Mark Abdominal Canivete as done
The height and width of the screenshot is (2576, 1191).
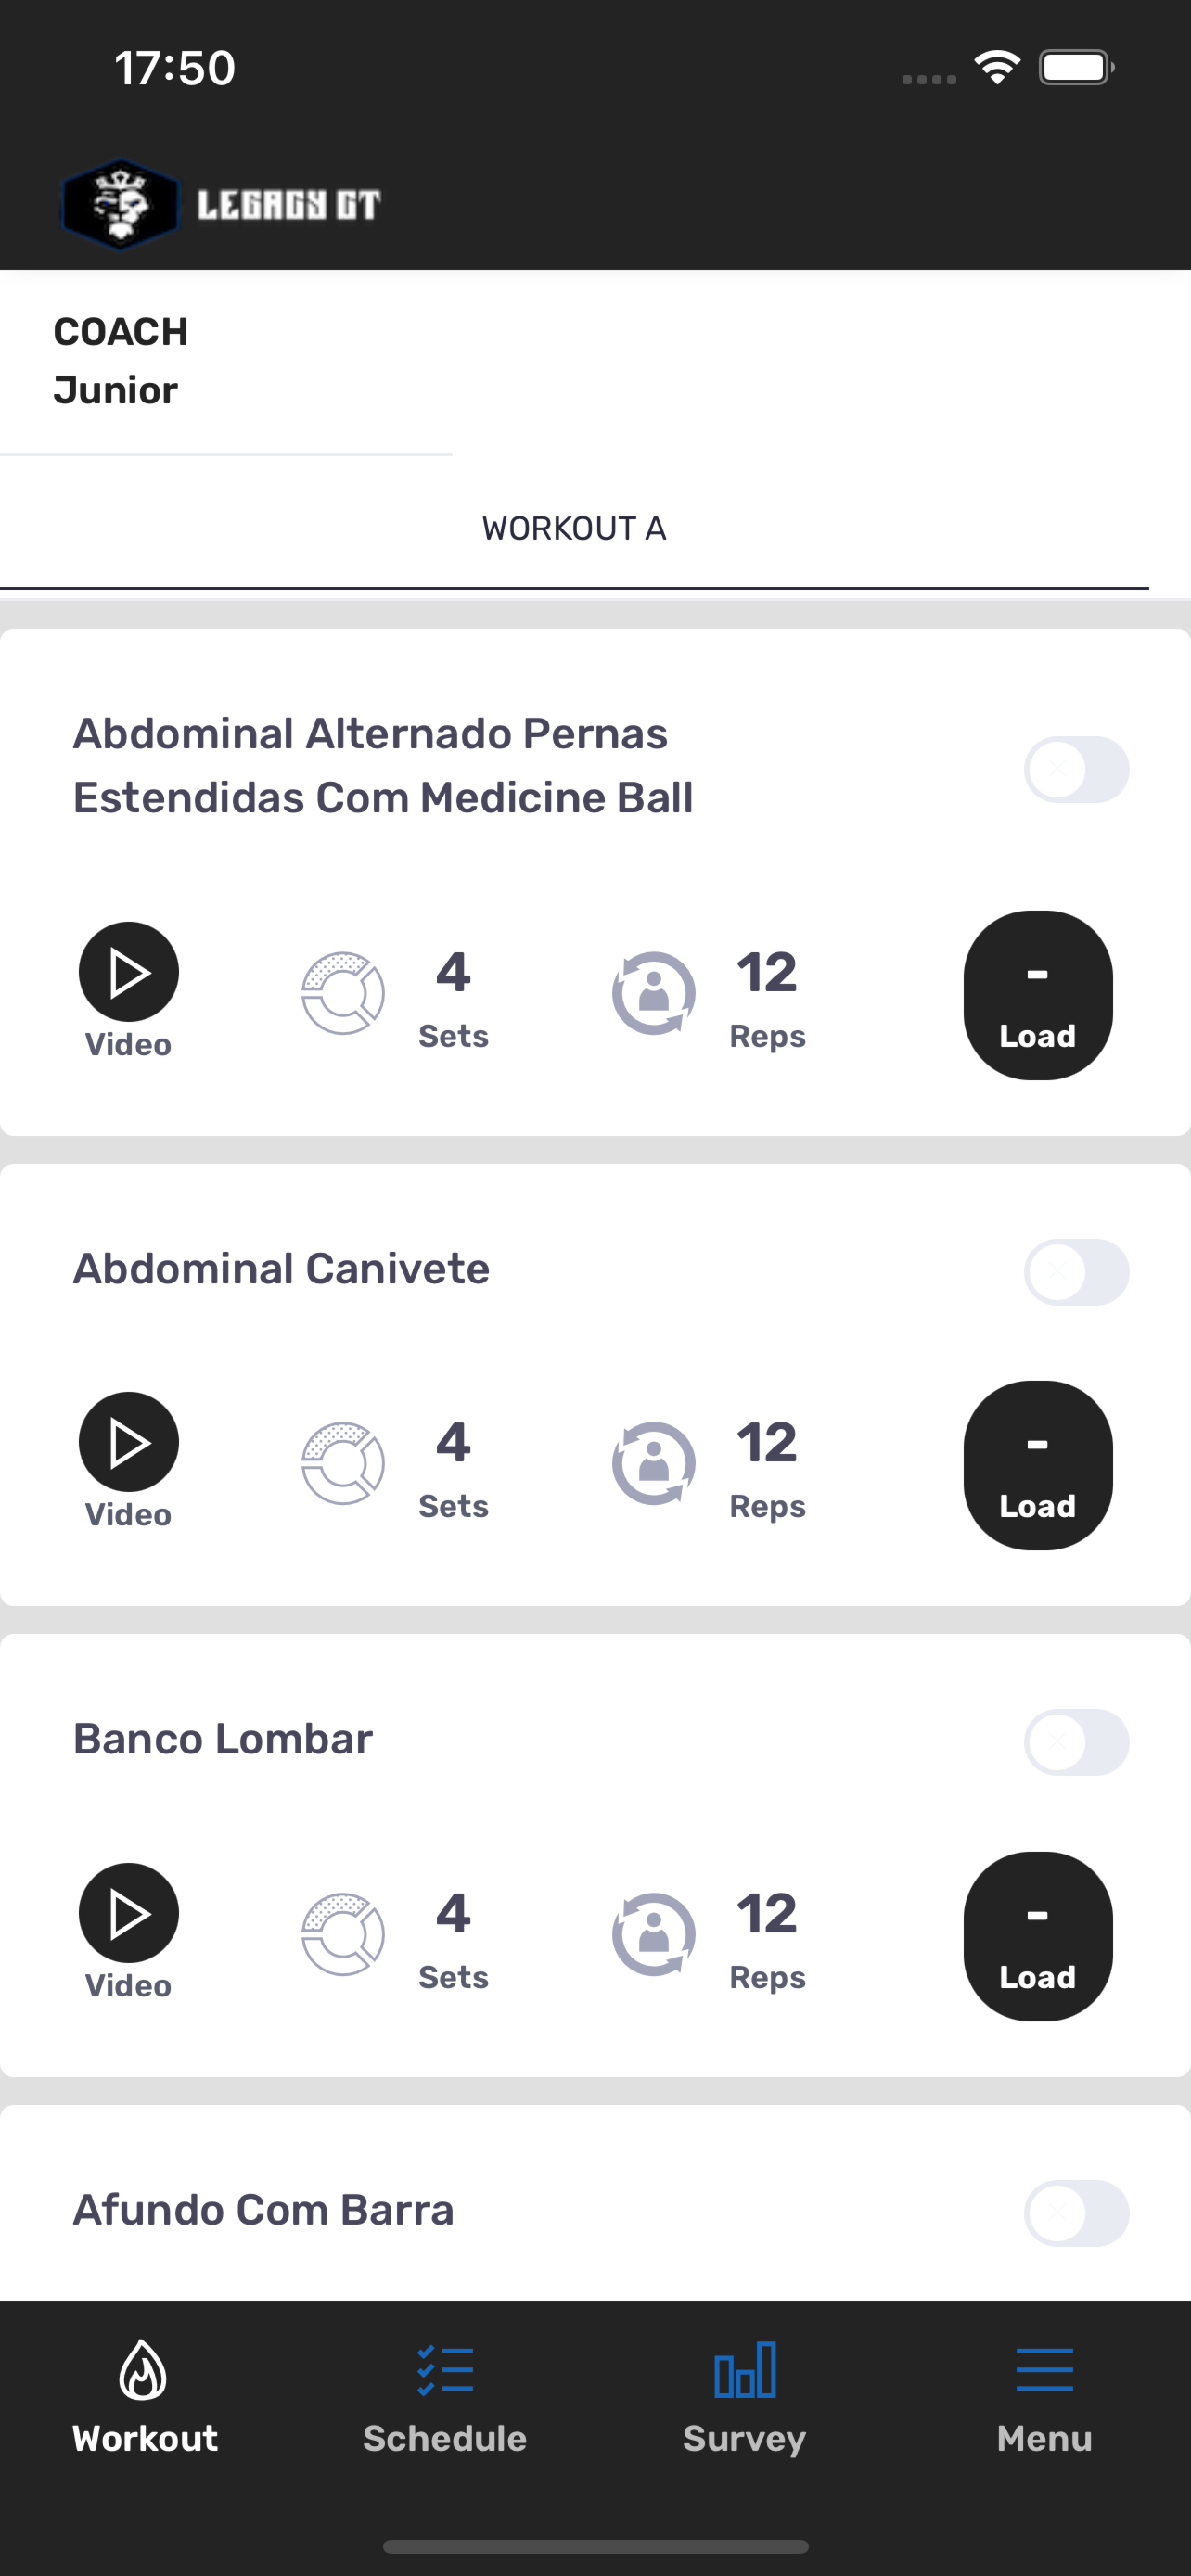pyautogui.click(x=1076, y=1271)
